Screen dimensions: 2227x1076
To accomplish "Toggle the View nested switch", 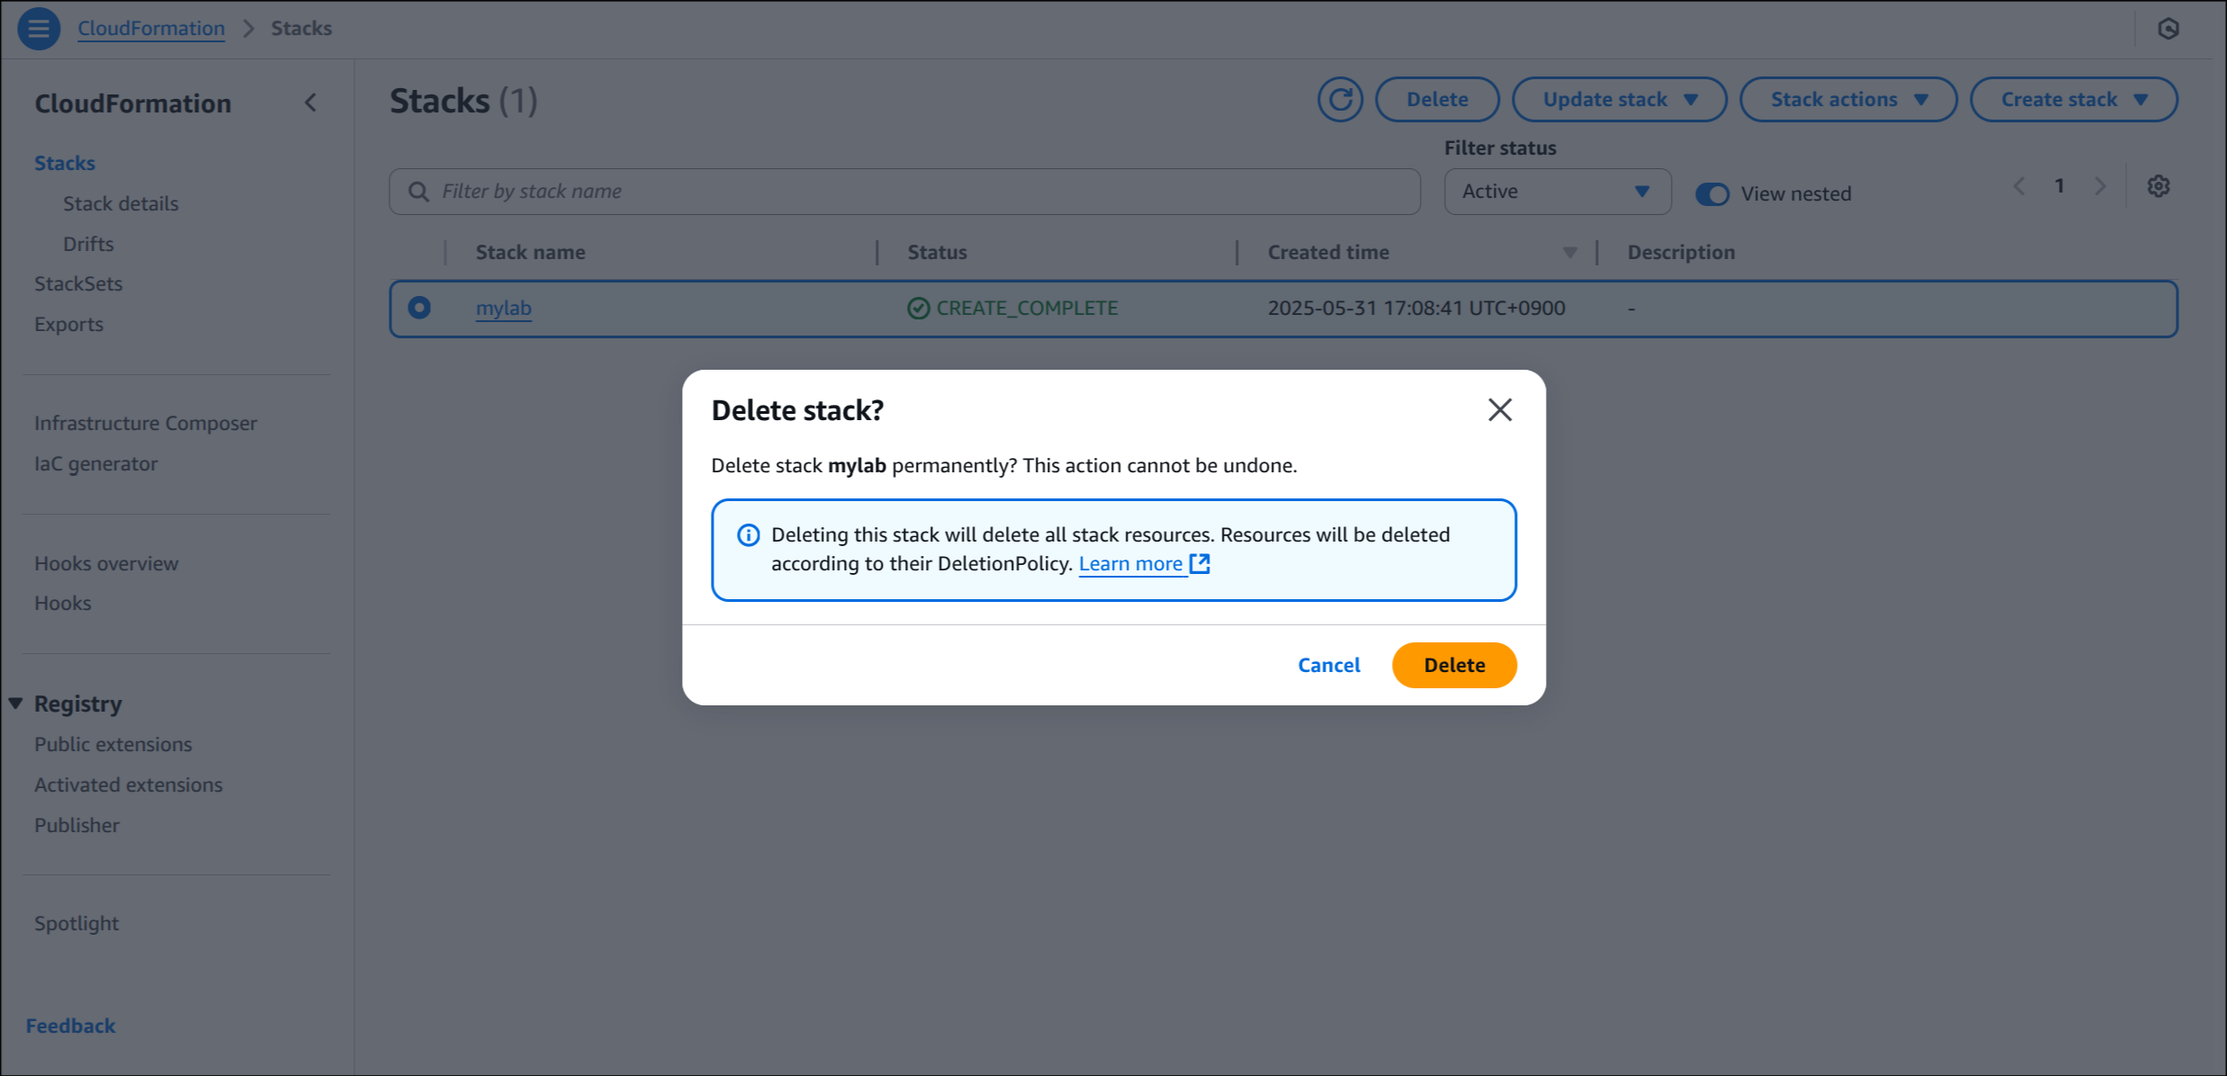I will [1712, 193].
